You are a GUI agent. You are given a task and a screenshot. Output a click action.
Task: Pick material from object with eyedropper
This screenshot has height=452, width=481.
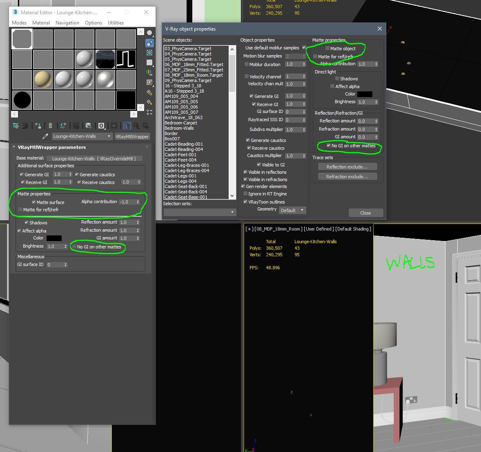pos(45,136)
